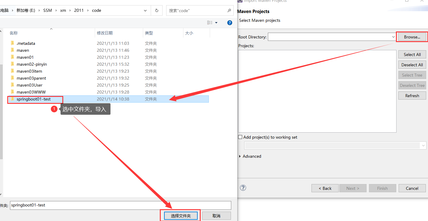
Task: Navigate to 2011 in the breadcrumb path
Action: pos(79,10)
